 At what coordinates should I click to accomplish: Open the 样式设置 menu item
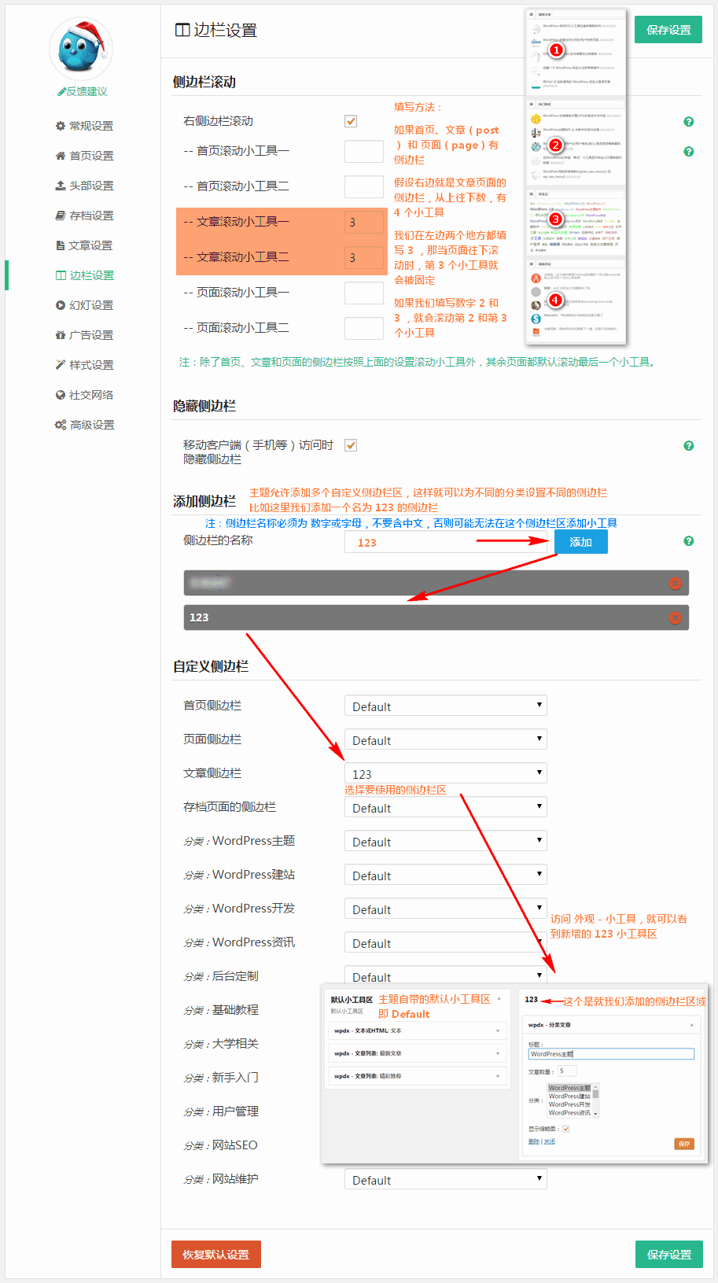(85, 365)
